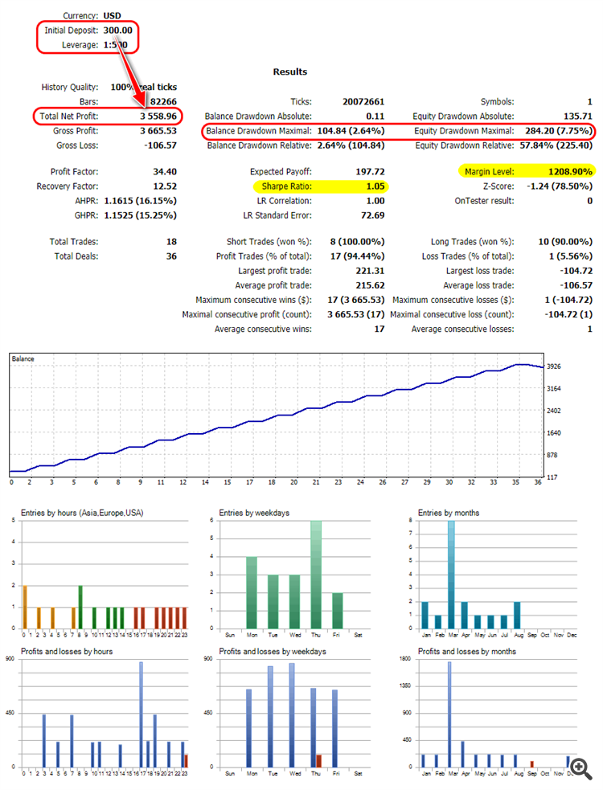Click the Results section heading
The width and height of the screenshot is (603, 790).
(x=290, y=72)
